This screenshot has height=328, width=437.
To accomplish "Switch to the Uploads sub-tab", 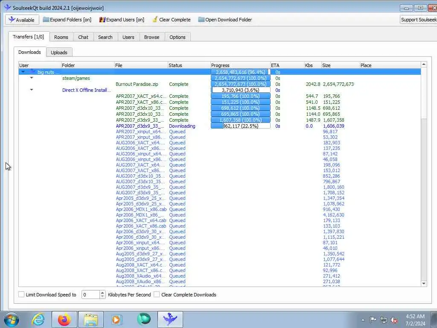I will coord(59,53).
